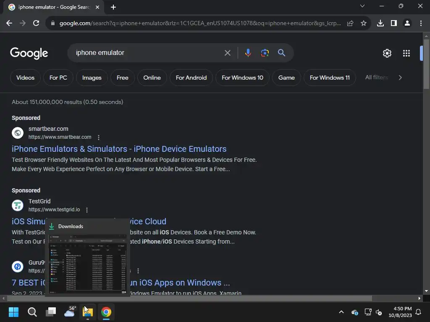Select the For Windows 11 chip

330,78
